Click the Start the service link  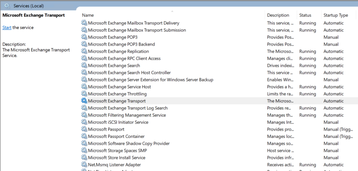(7, 28)
